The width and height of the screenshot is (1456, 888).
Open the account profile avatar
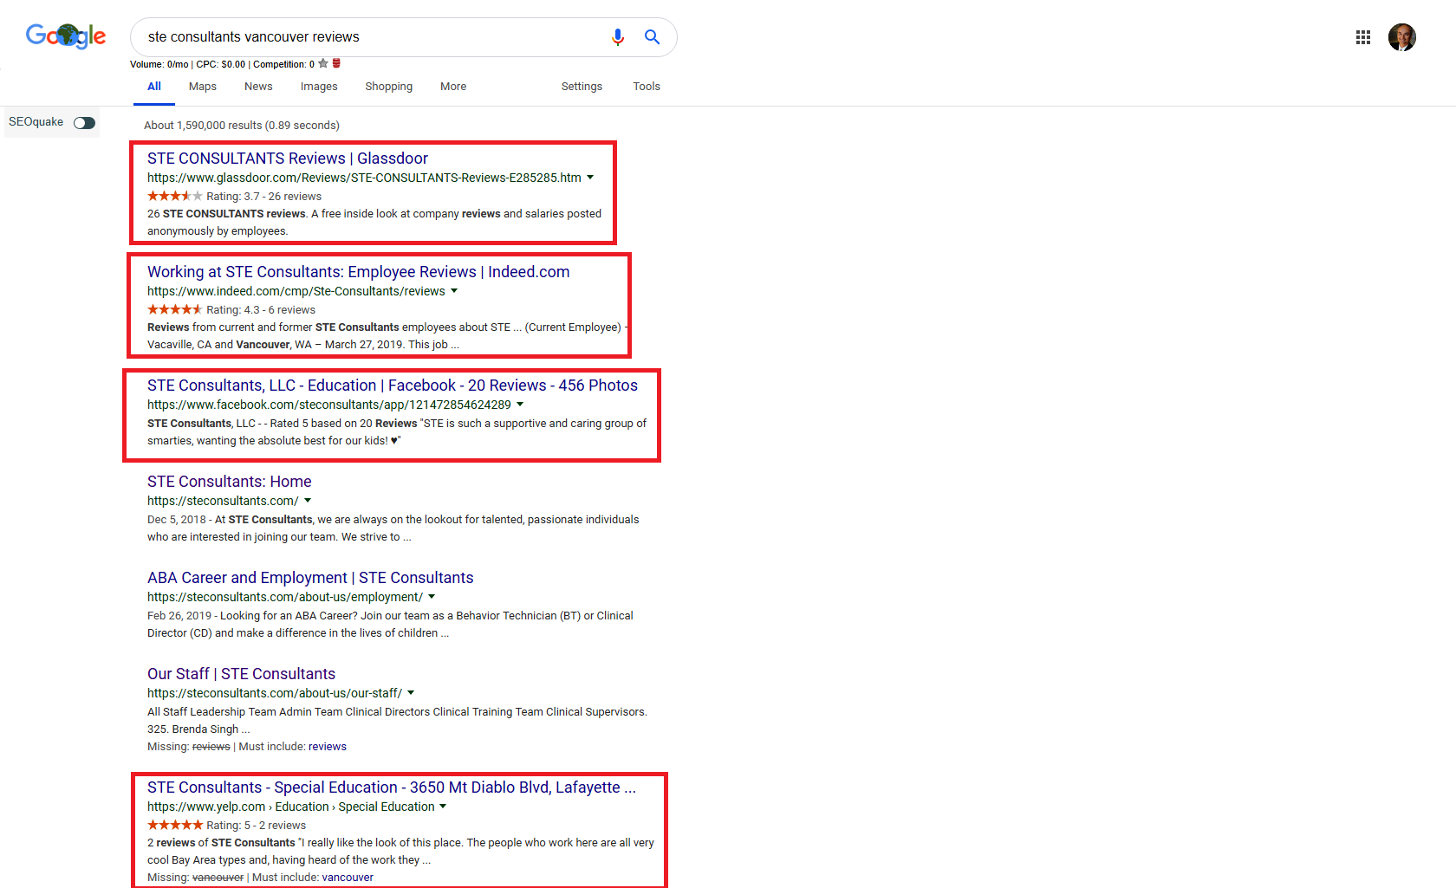pos(1402,37)
